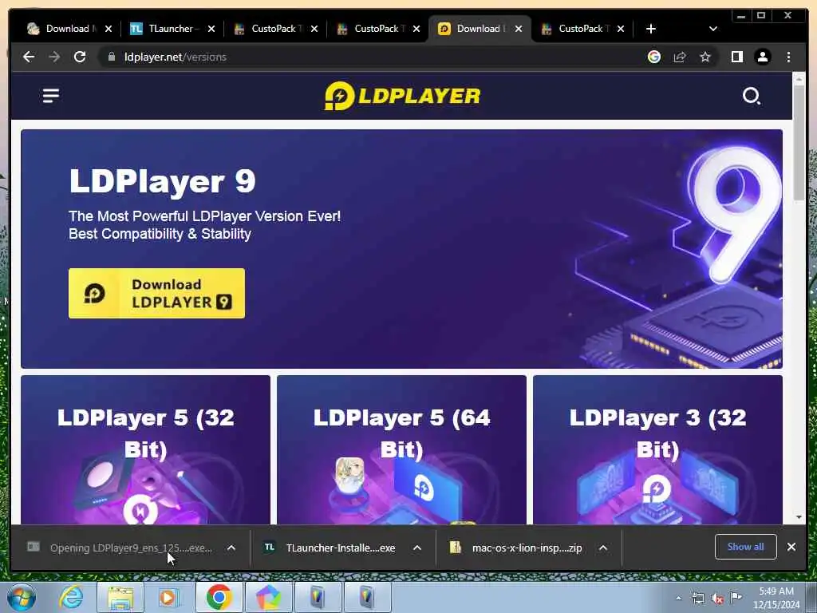This screenshot has height=613, width=817.
Task: Open the colorful pentagon app on taskbar
Action: click(268, 597)
